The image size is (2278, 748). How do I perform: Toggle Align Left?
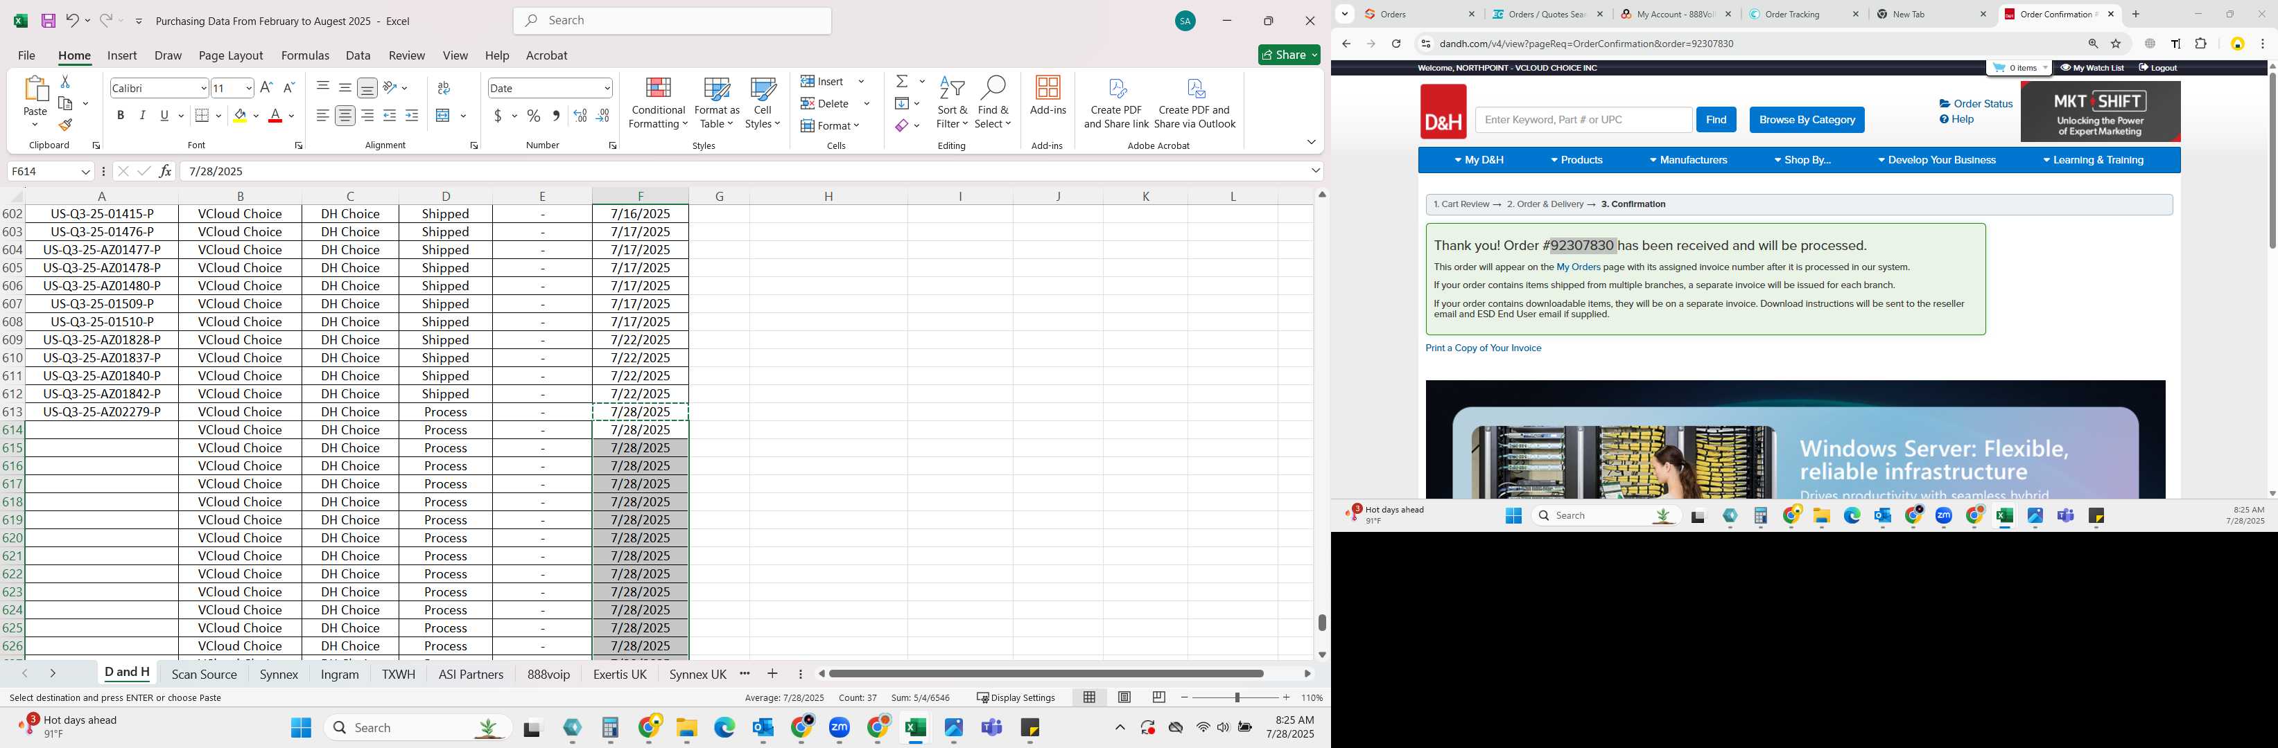tap(323, 116)
